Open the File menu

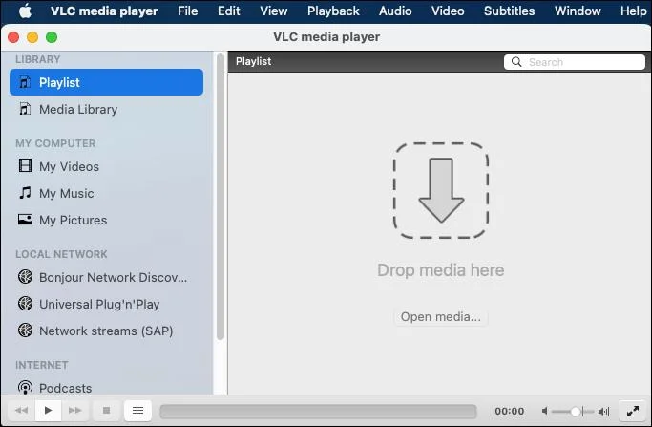[187, 11]
